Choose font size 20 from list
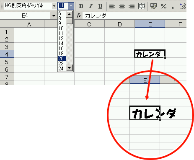The width and height of the screenshot is (194, 160). (62, 59)
